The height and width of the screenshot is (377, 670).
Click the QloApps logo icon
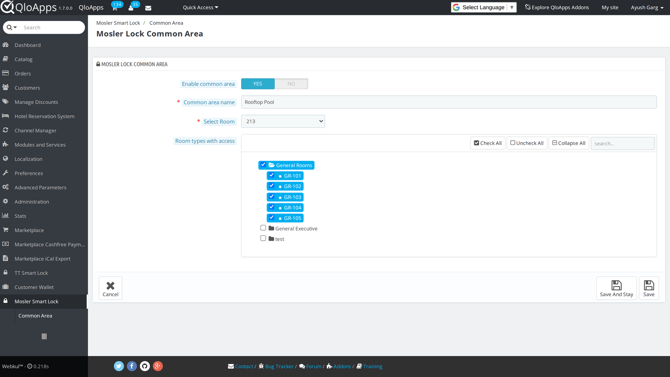coord(8,7)
